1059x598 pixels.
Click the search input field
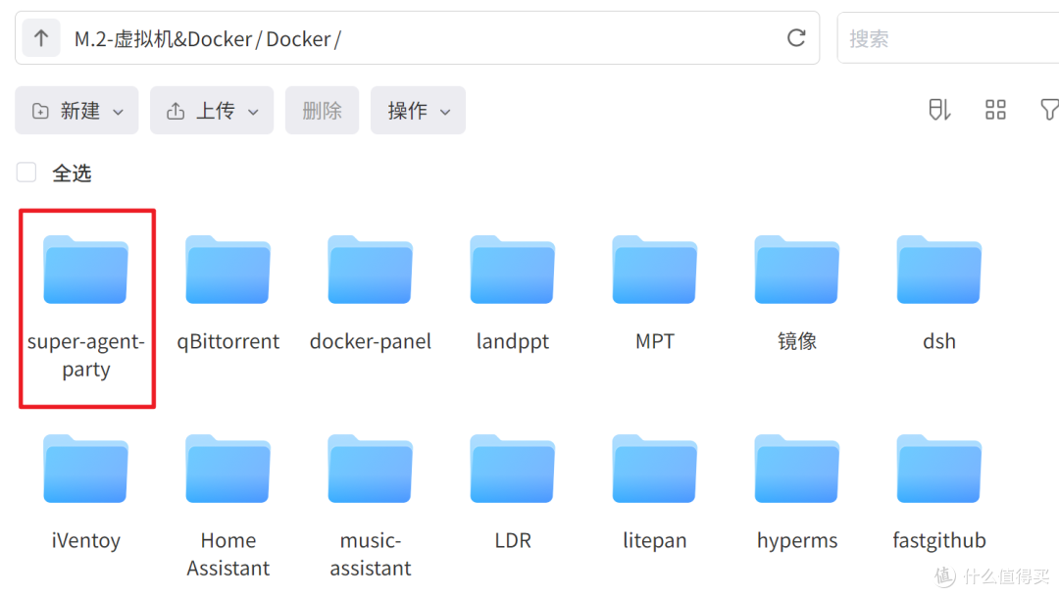[x=948, y=38]
